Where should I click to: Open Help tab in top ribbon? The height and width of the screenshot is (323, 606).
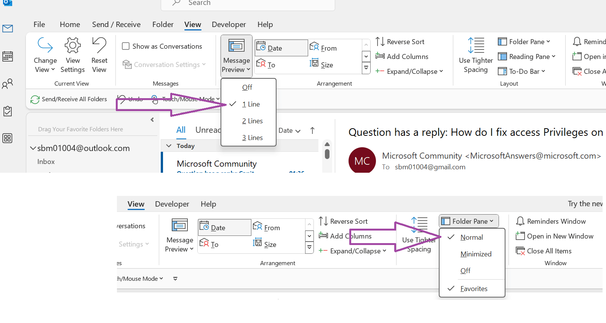tap(265, 24)
